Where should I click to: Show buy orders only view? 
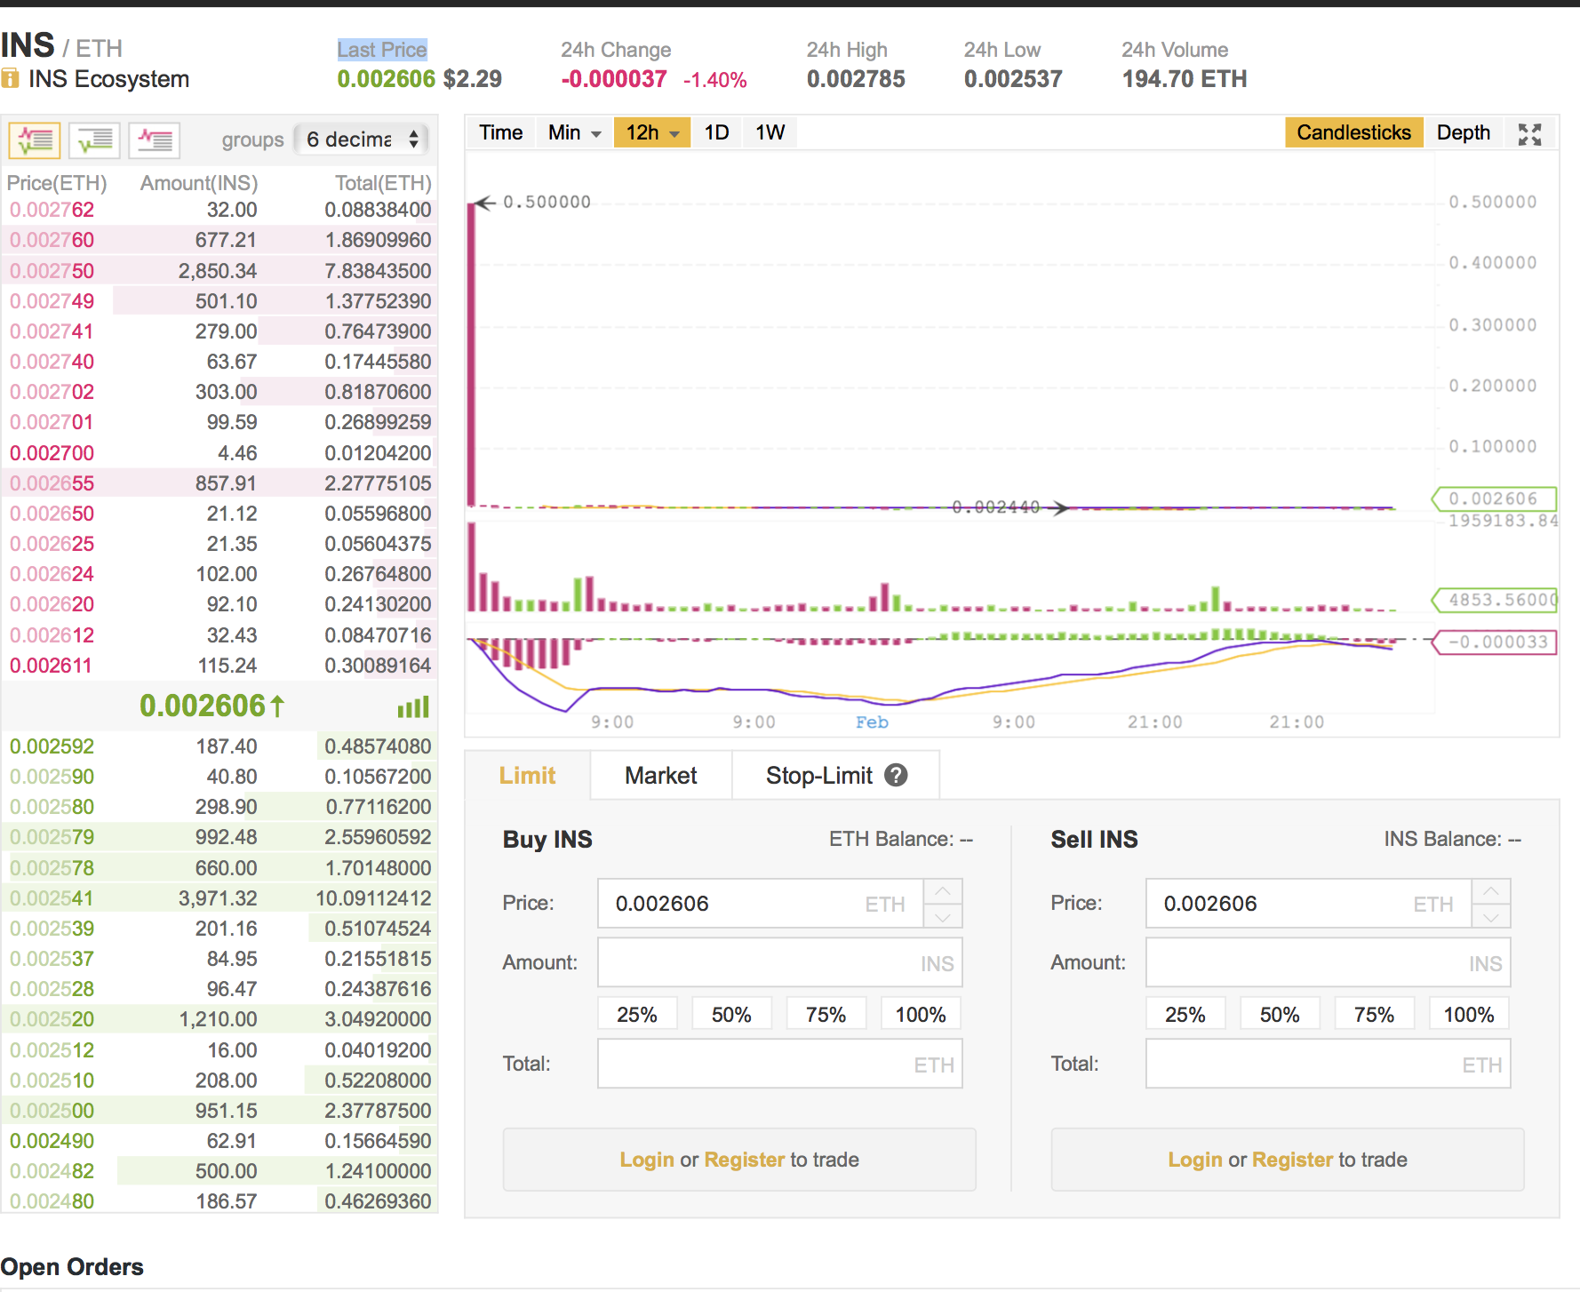pyautogui.click(x=94, y=140)
